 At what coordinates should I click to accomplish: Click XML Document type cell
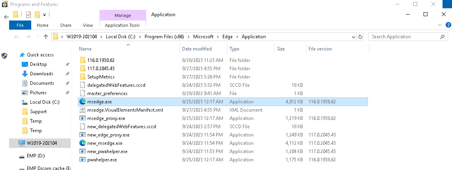(246, 110)
